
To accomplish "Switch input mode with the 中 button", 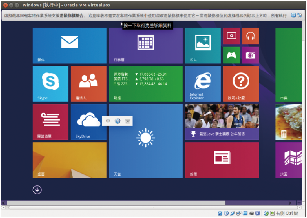I will 108,121.
